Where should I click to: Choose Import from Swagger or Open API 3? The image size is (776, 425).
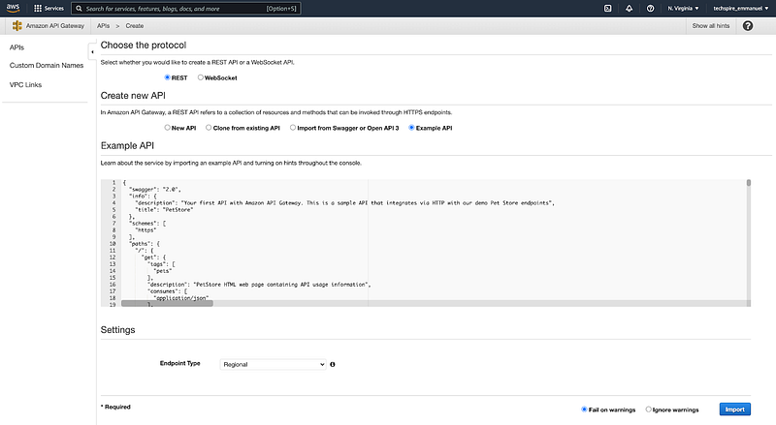293,128
